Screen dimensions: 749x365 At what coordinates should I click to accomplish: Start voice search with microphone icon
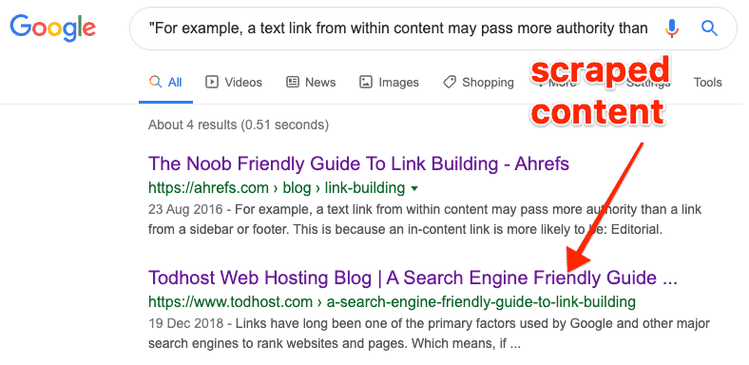click(672, 29)
